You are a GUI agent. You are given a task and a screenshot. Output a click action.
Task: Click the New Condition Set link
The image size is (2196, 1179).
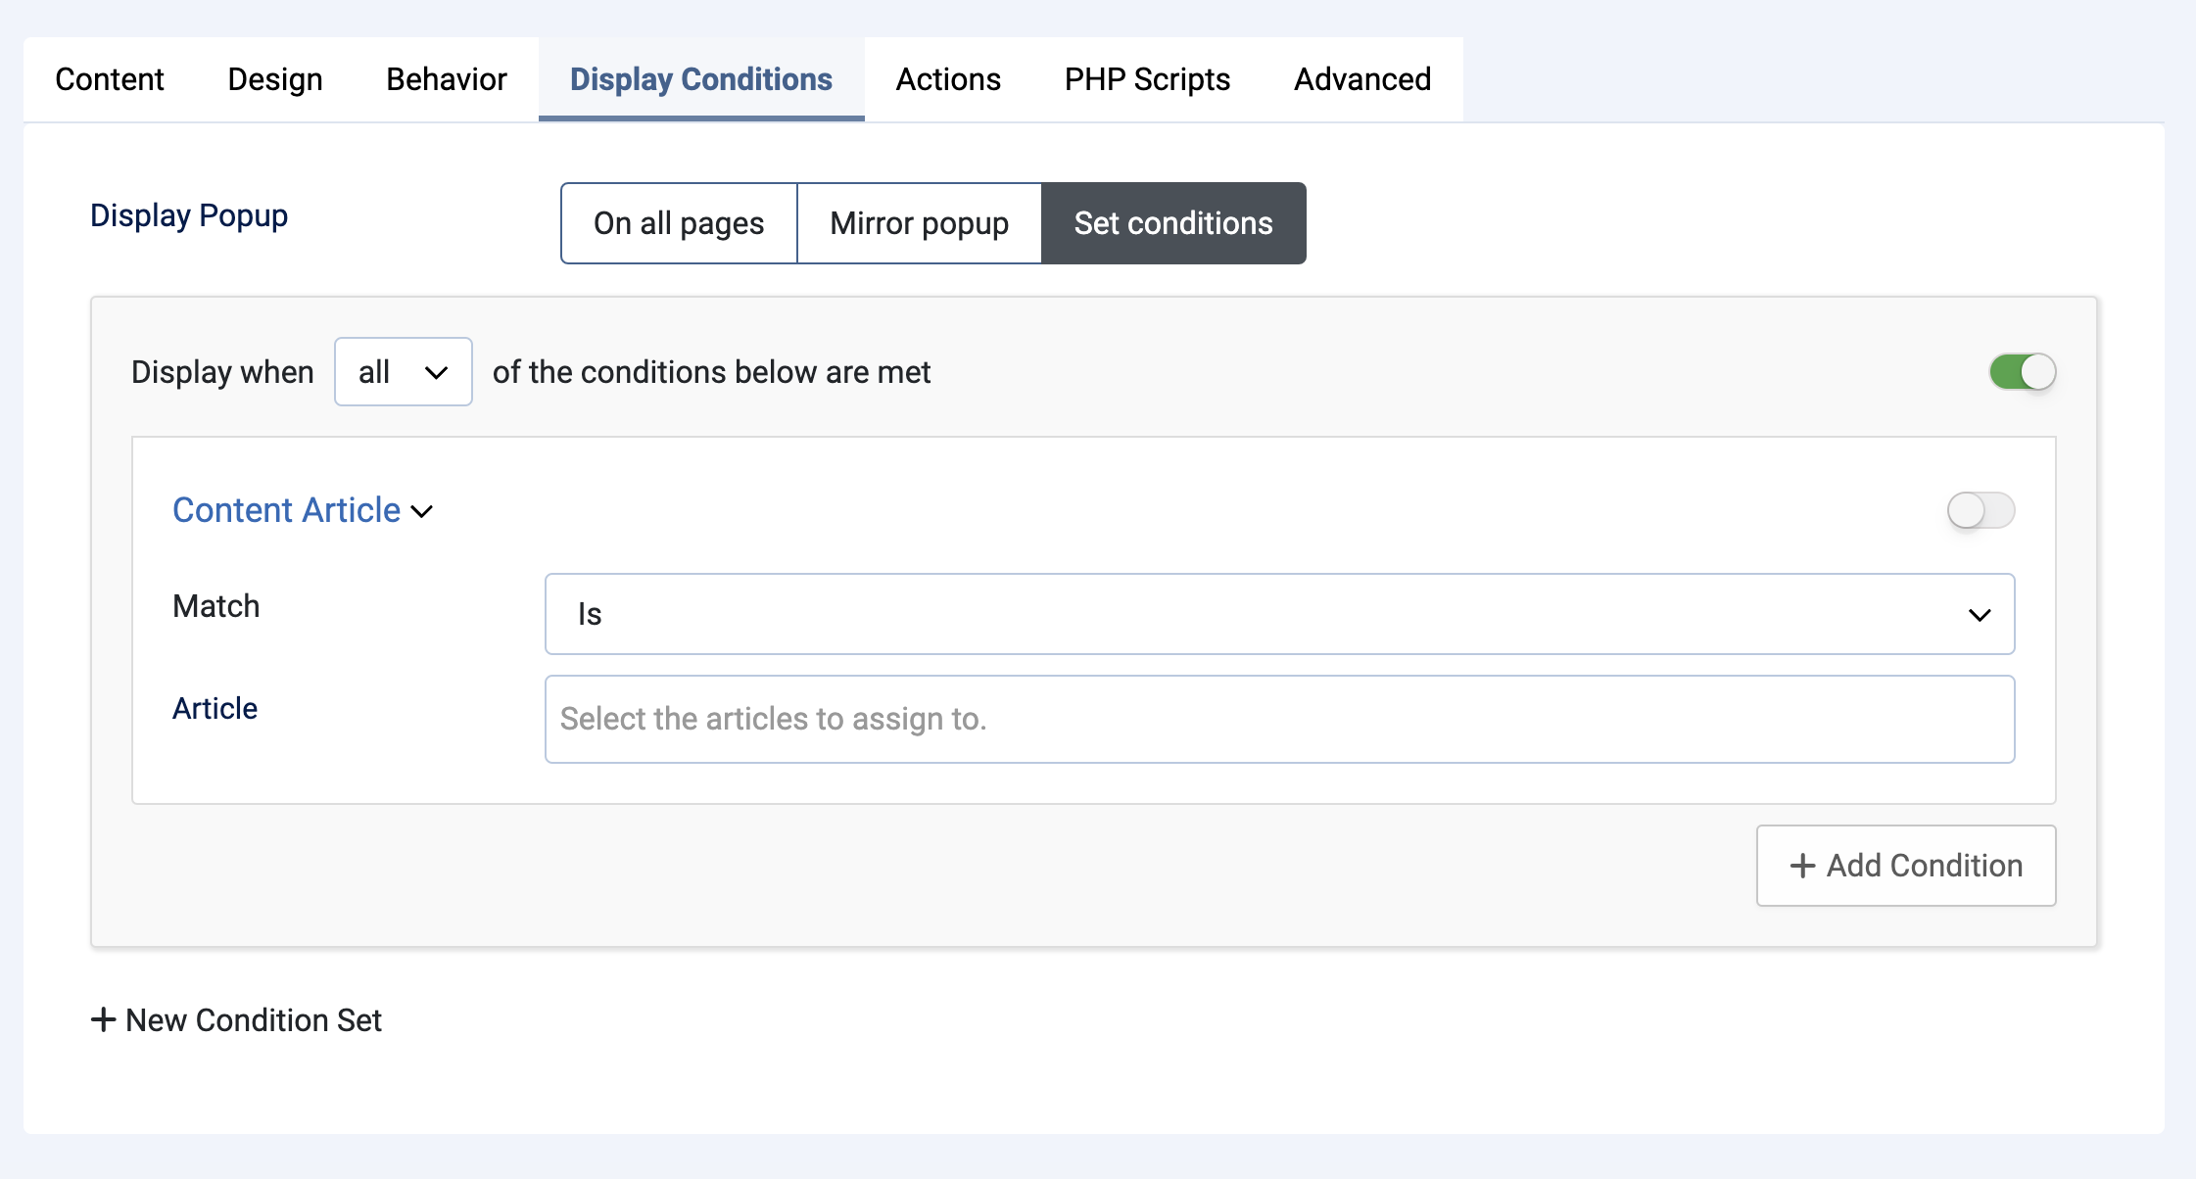[x=253, y=1020]
